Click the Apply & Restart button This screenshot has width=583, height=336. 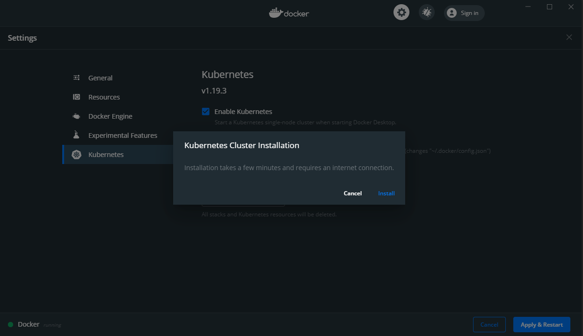click(542, 325)
